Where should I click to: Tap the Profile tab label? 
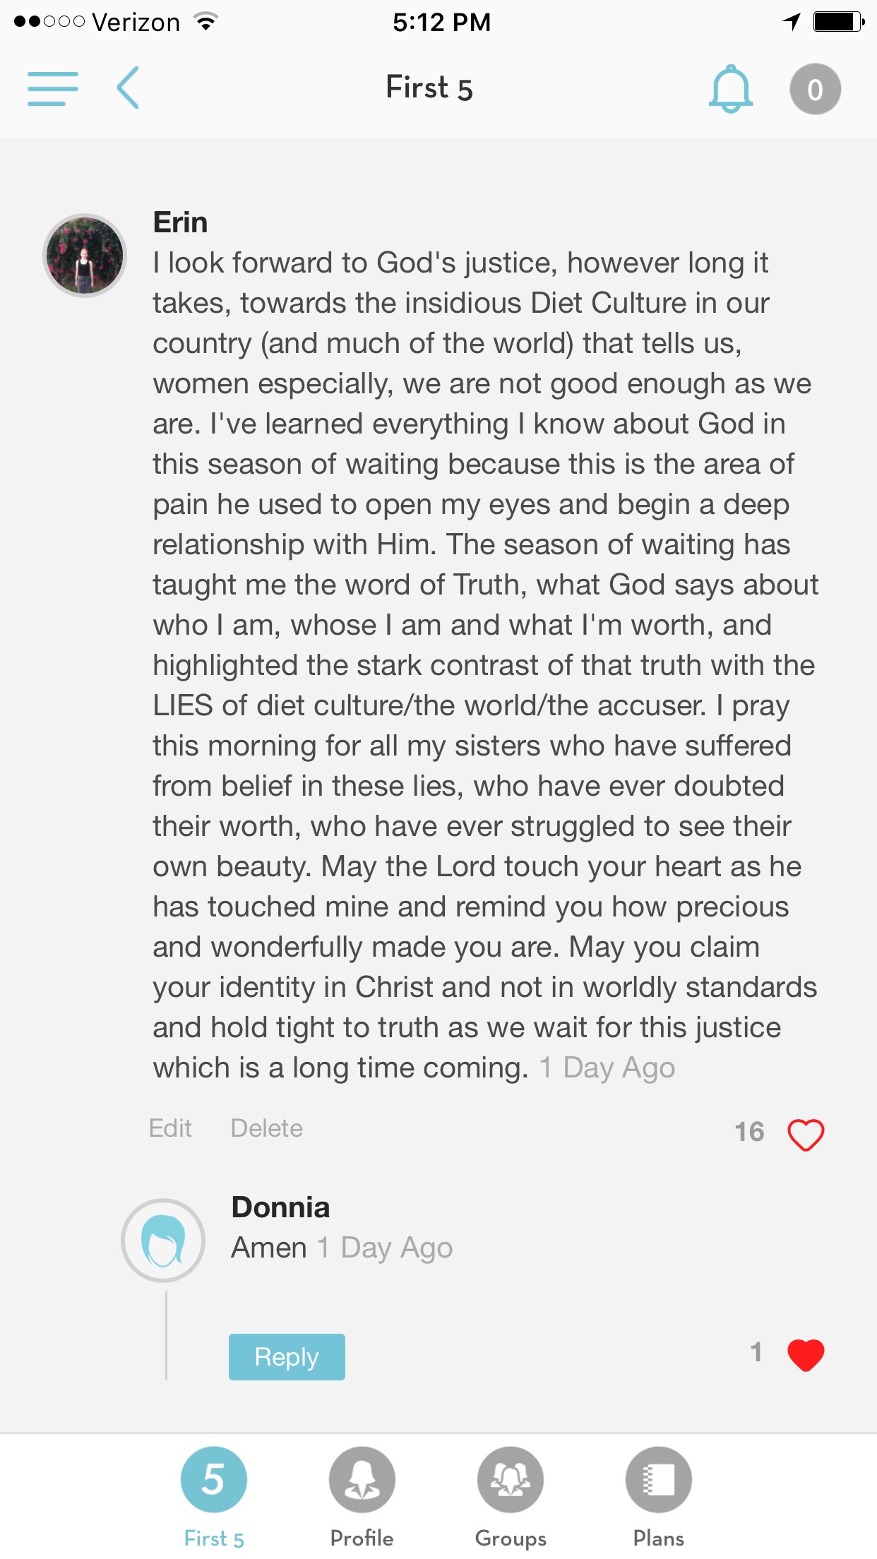(x=362, y=1538)
